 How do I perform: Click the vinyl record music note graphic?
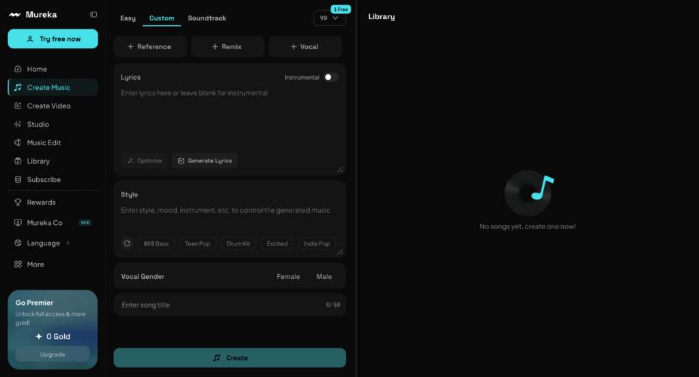tap(529, 193)
